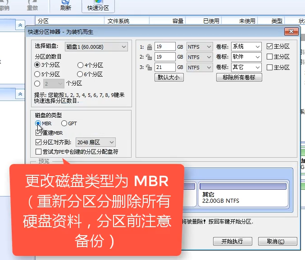
Task: Click the 类型 column header
Action: (271, 21)
